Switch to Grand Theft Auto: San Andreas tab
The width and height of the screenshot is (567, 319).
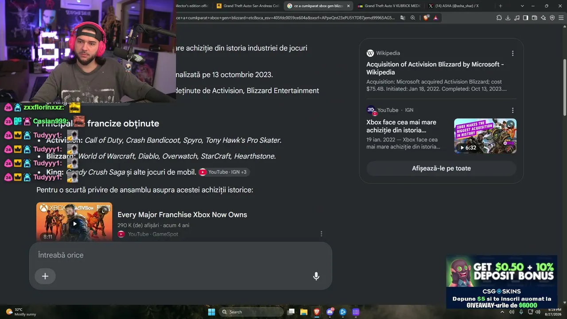coord(247,6)
